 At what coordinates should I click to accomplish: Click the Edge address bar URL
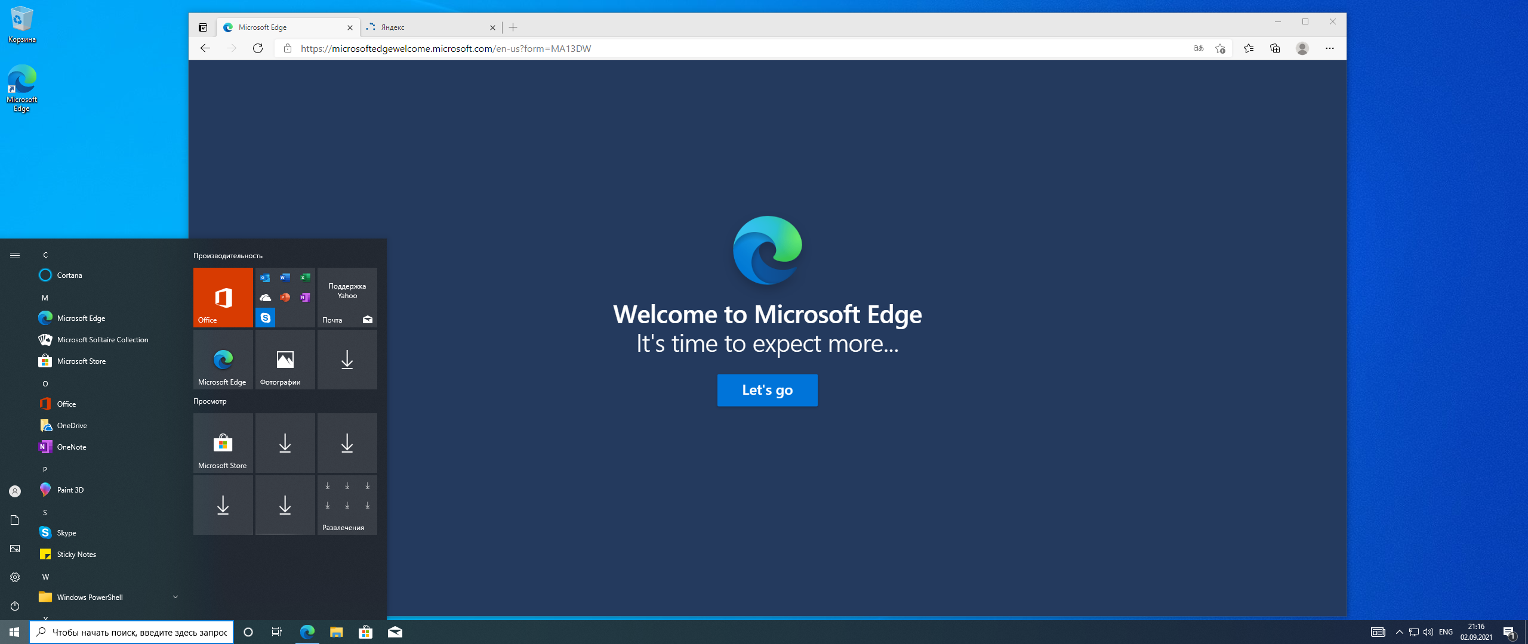pos(445,48)
